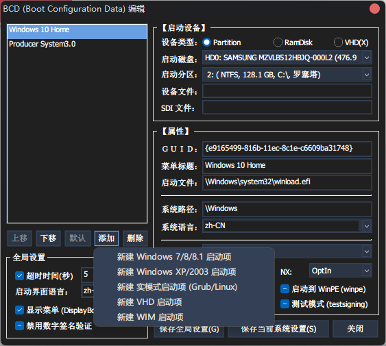The height and width of the screenshot is (346, 386).
Task: Toggle the 显示菜单 (DisplayBootMenu) checkbox
Action: pyautogui.click(x=19, y=310)
